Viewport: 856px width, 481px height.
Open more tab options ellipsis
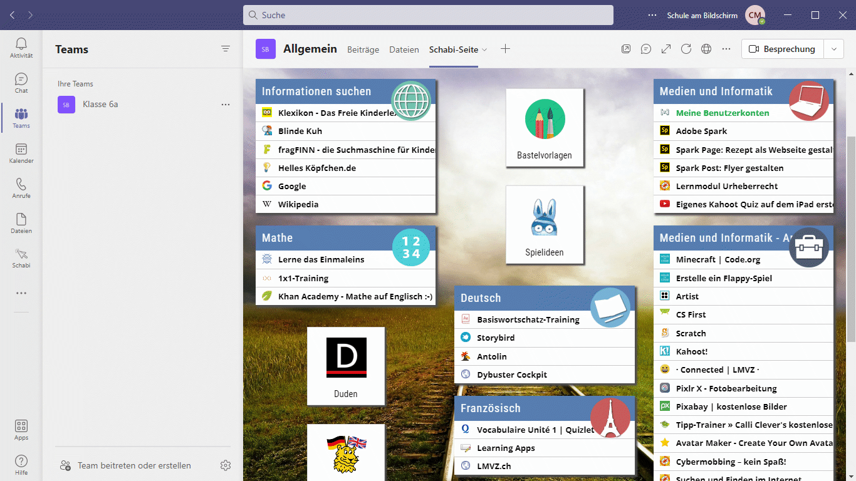point(726,49)
